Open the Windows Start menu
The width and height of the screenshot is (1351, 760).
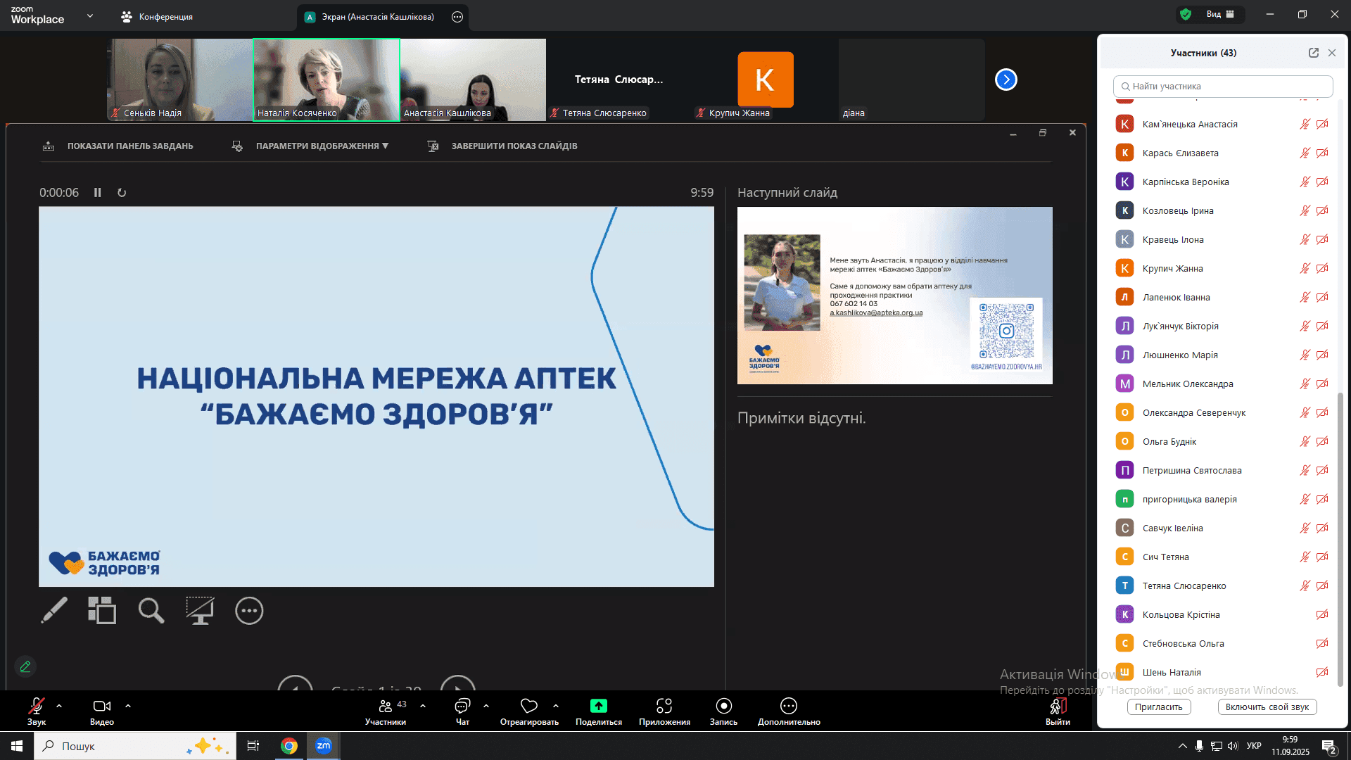pyautogui.click(x=17, y=746)
